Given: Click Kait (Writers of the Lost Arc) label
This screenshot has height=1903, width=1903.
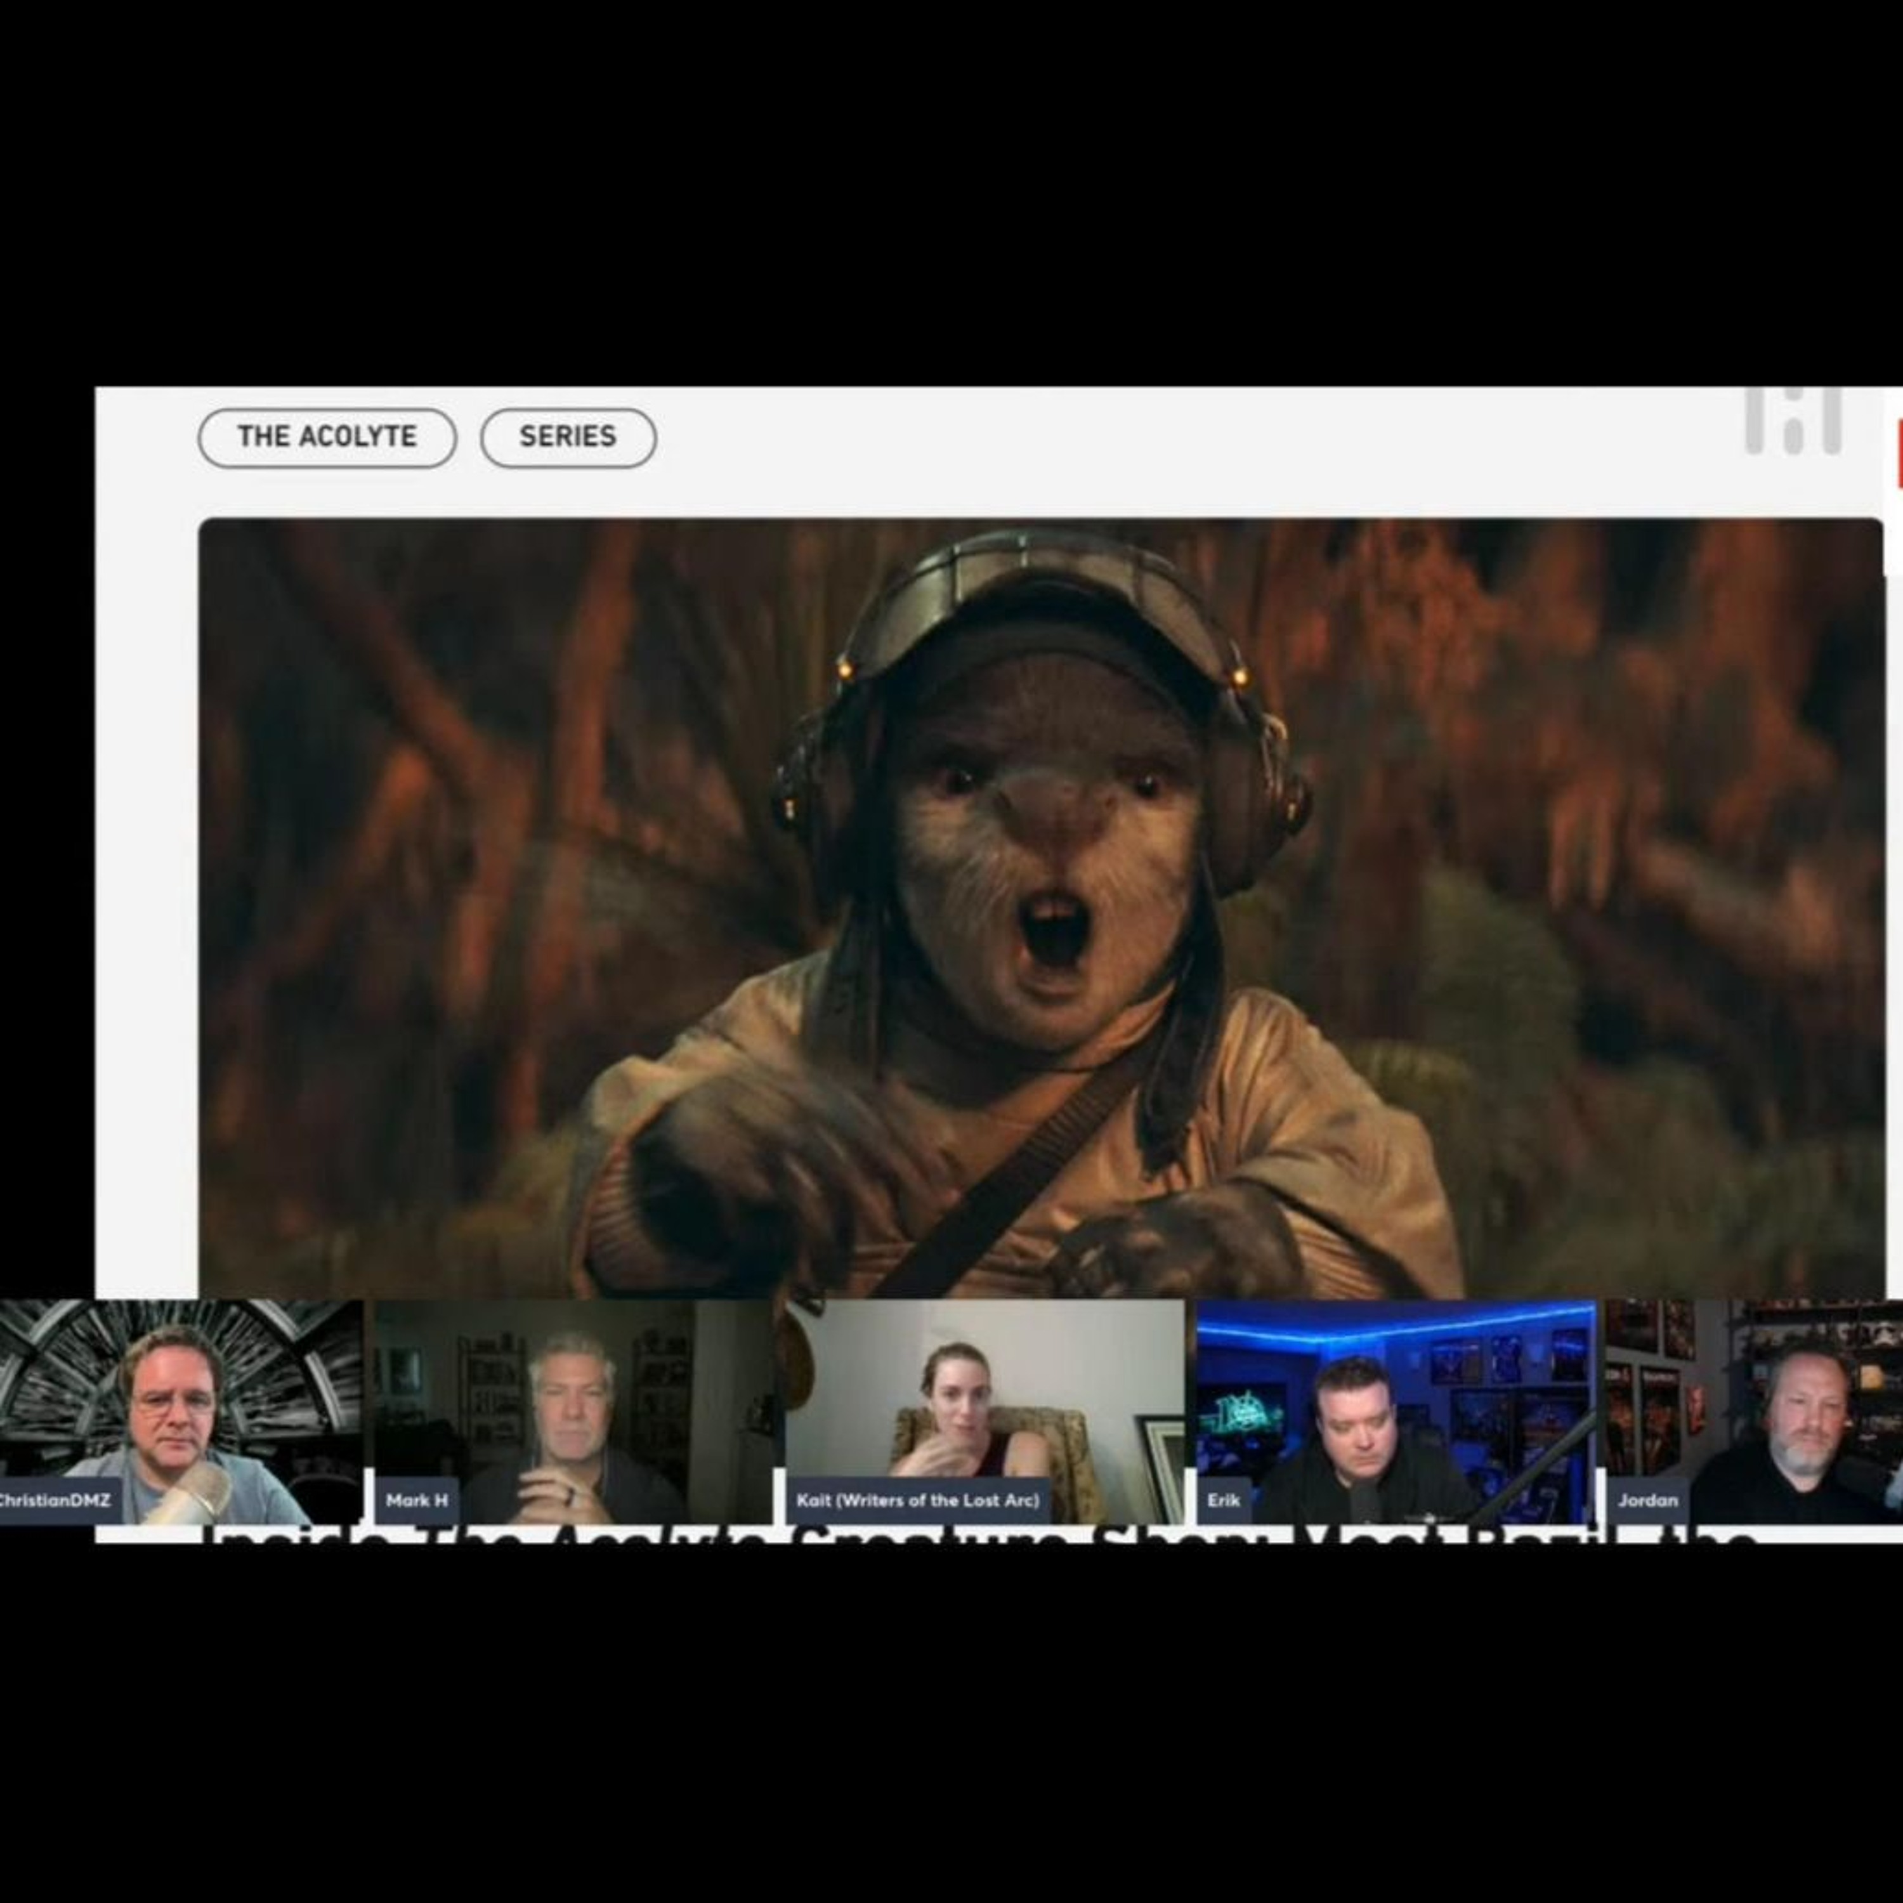Looking at the screenshot, I should [918, 1501].
